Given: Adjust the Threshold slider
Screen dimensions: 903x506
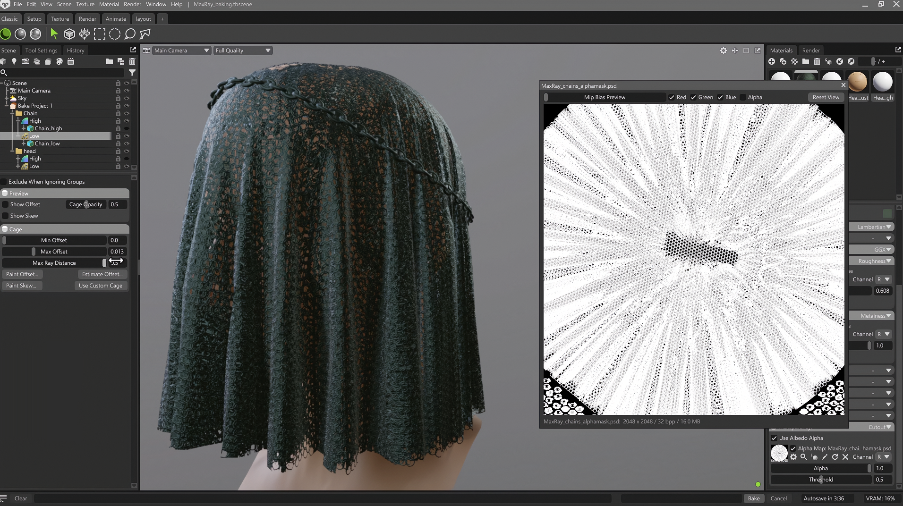Looking at the screenshot, I should pos(821,480).
